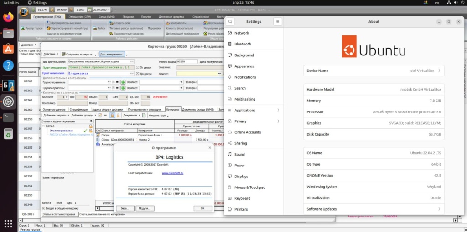The width and height of the screenshot is (467, 232).
Task: Click Номер заказа input field
Action: [187, 61]
